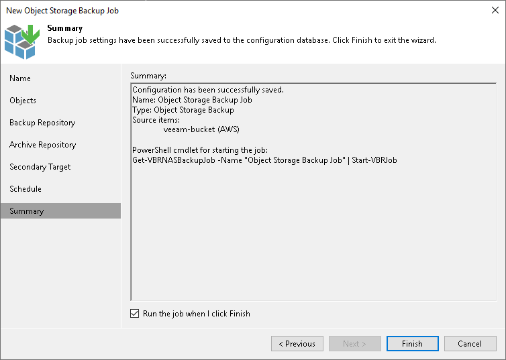
Task: Click the 'Type: Object Storage Backup' line
Action: (x=183, y=110)
